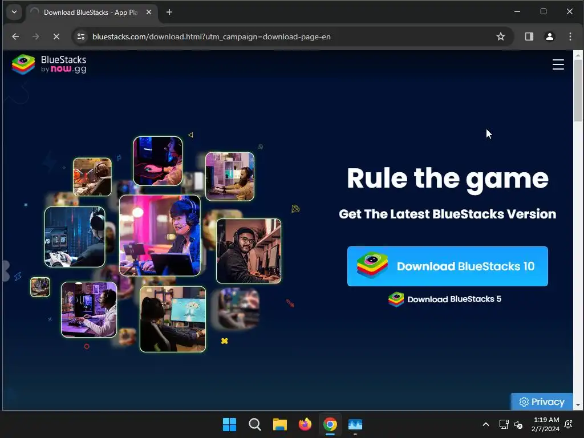Go back to the previous page
Viewport: 584px width, 438px height.
tap(15, 36)
